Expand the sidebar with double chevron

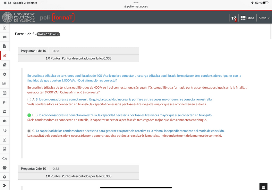tap(4, 186)
